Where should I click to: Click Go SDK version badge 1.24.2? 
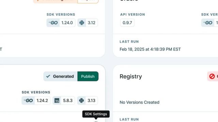tap(36, 100)
